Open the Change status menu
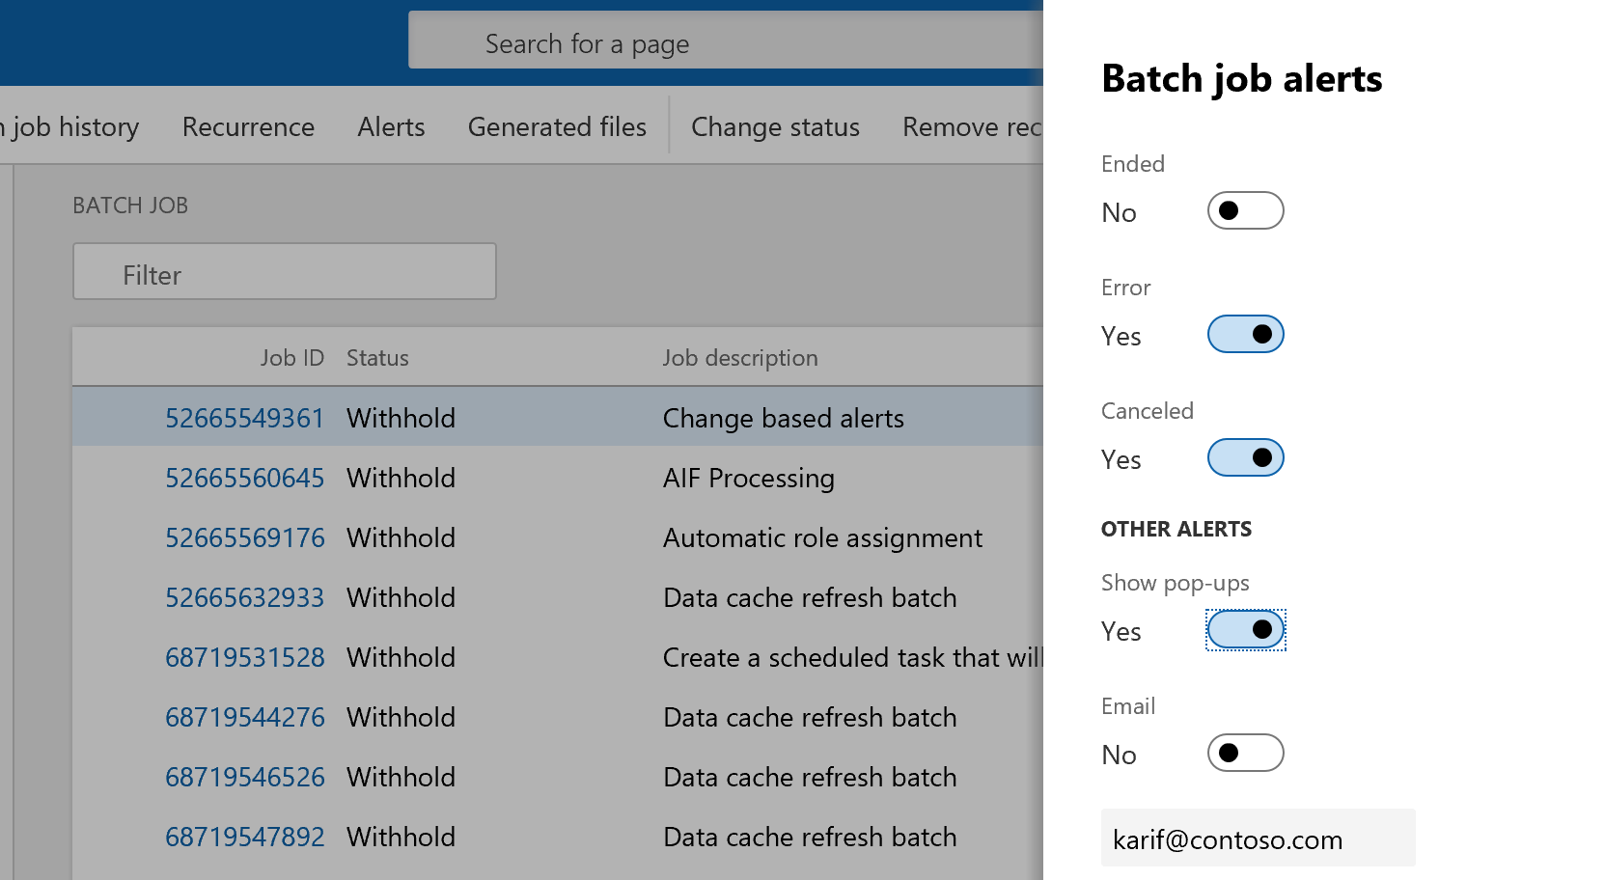The height and width of the screenshot is (880, 1605). 775,126
